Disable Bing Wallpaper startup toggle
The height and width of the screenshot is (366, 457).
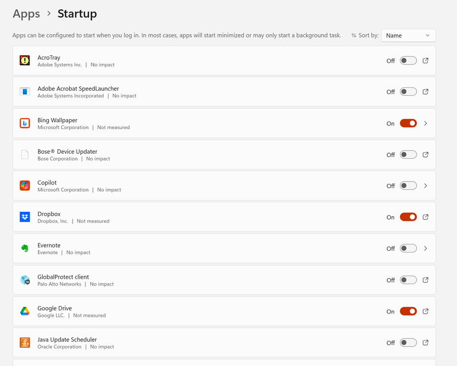point(408,123)
